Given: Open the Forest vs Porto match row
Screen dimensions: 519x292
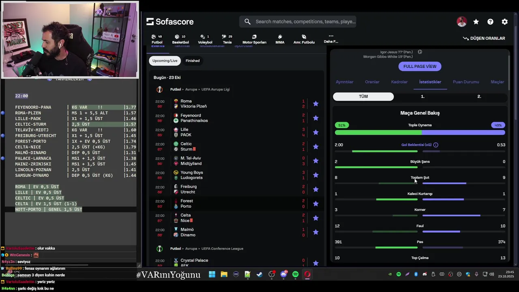Looking at the screenshot, I should tap(236, 204).
